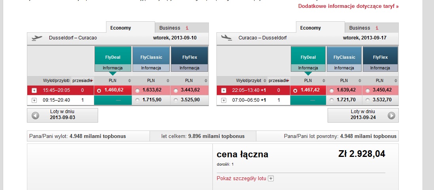
Task: Click the Business info icon on return panel
Action: (x=377, y=28)
